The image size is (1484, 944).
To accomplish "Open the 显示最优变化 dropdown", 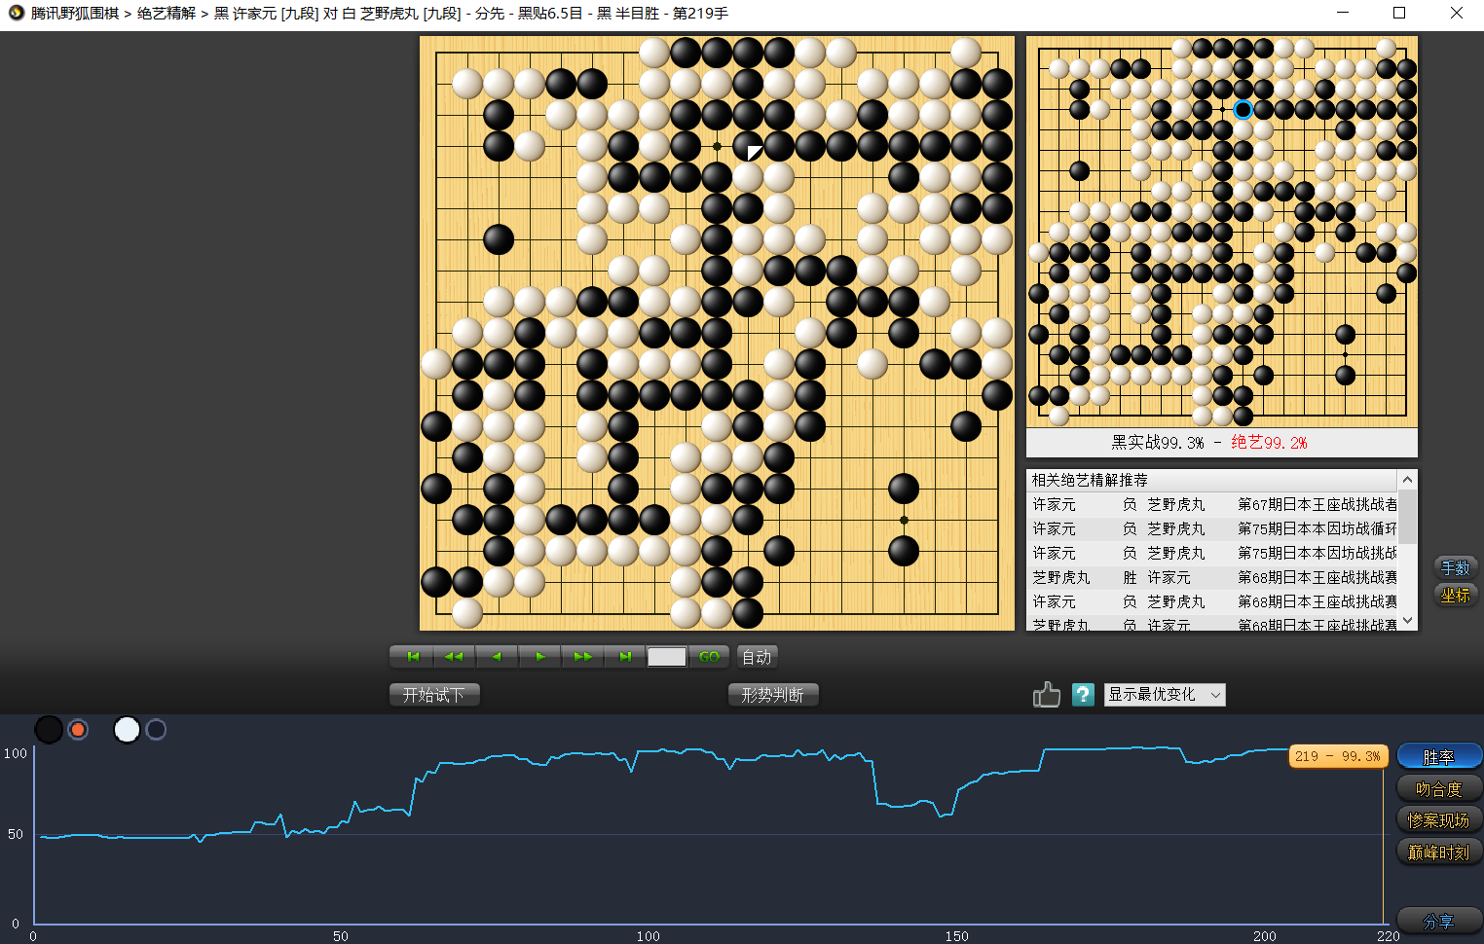I will pos(1165,695).
